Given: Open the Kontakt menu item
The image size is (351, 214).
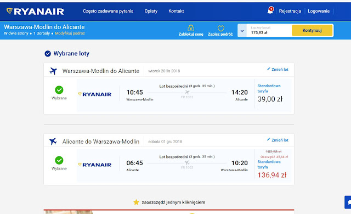Looking at the screenshot, I should click(x=176, y=11).
